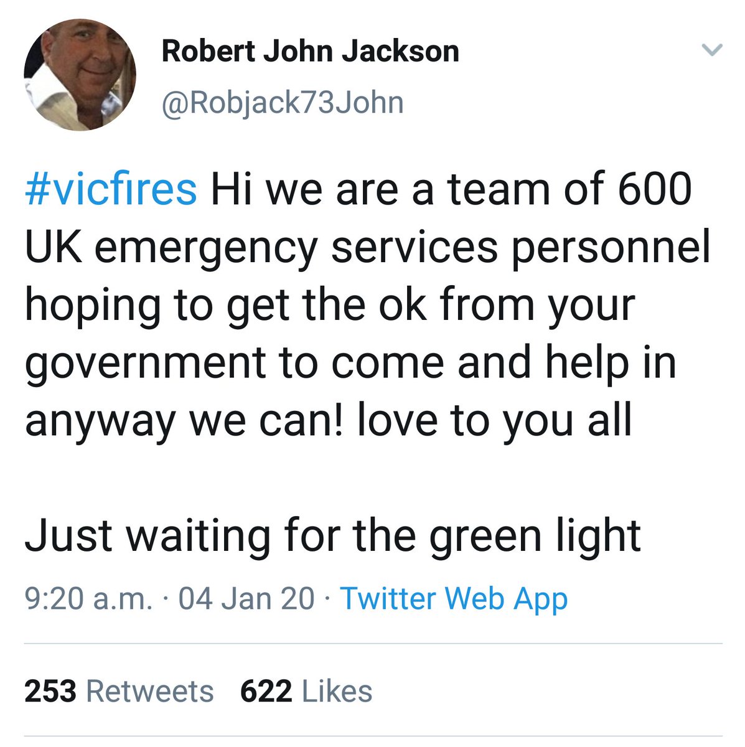Open the @Robjack73John handle link
The height and width of the screenshot is (747, 745).
click(283, 103)
